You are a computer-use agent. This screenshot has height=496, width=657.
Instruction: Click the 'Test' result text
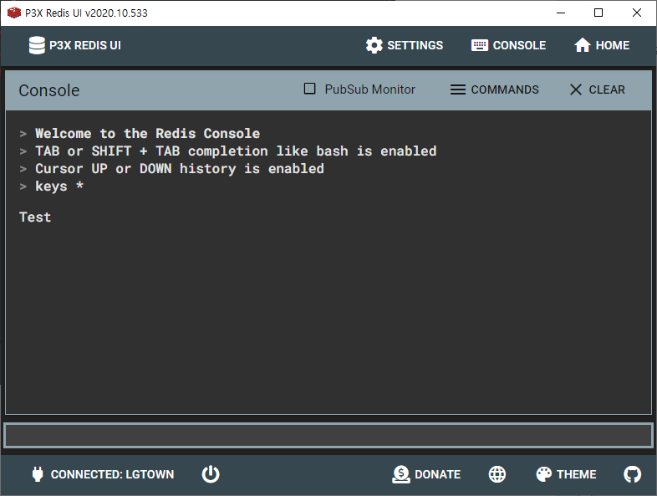click(x=35, y=217)
